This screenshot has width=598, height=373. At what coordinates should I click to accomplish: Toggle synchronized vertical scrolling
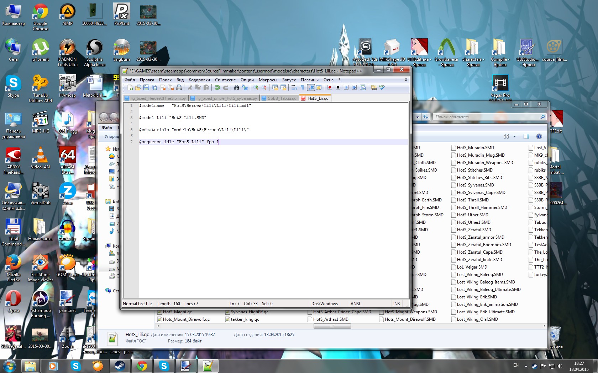[275, 87]
